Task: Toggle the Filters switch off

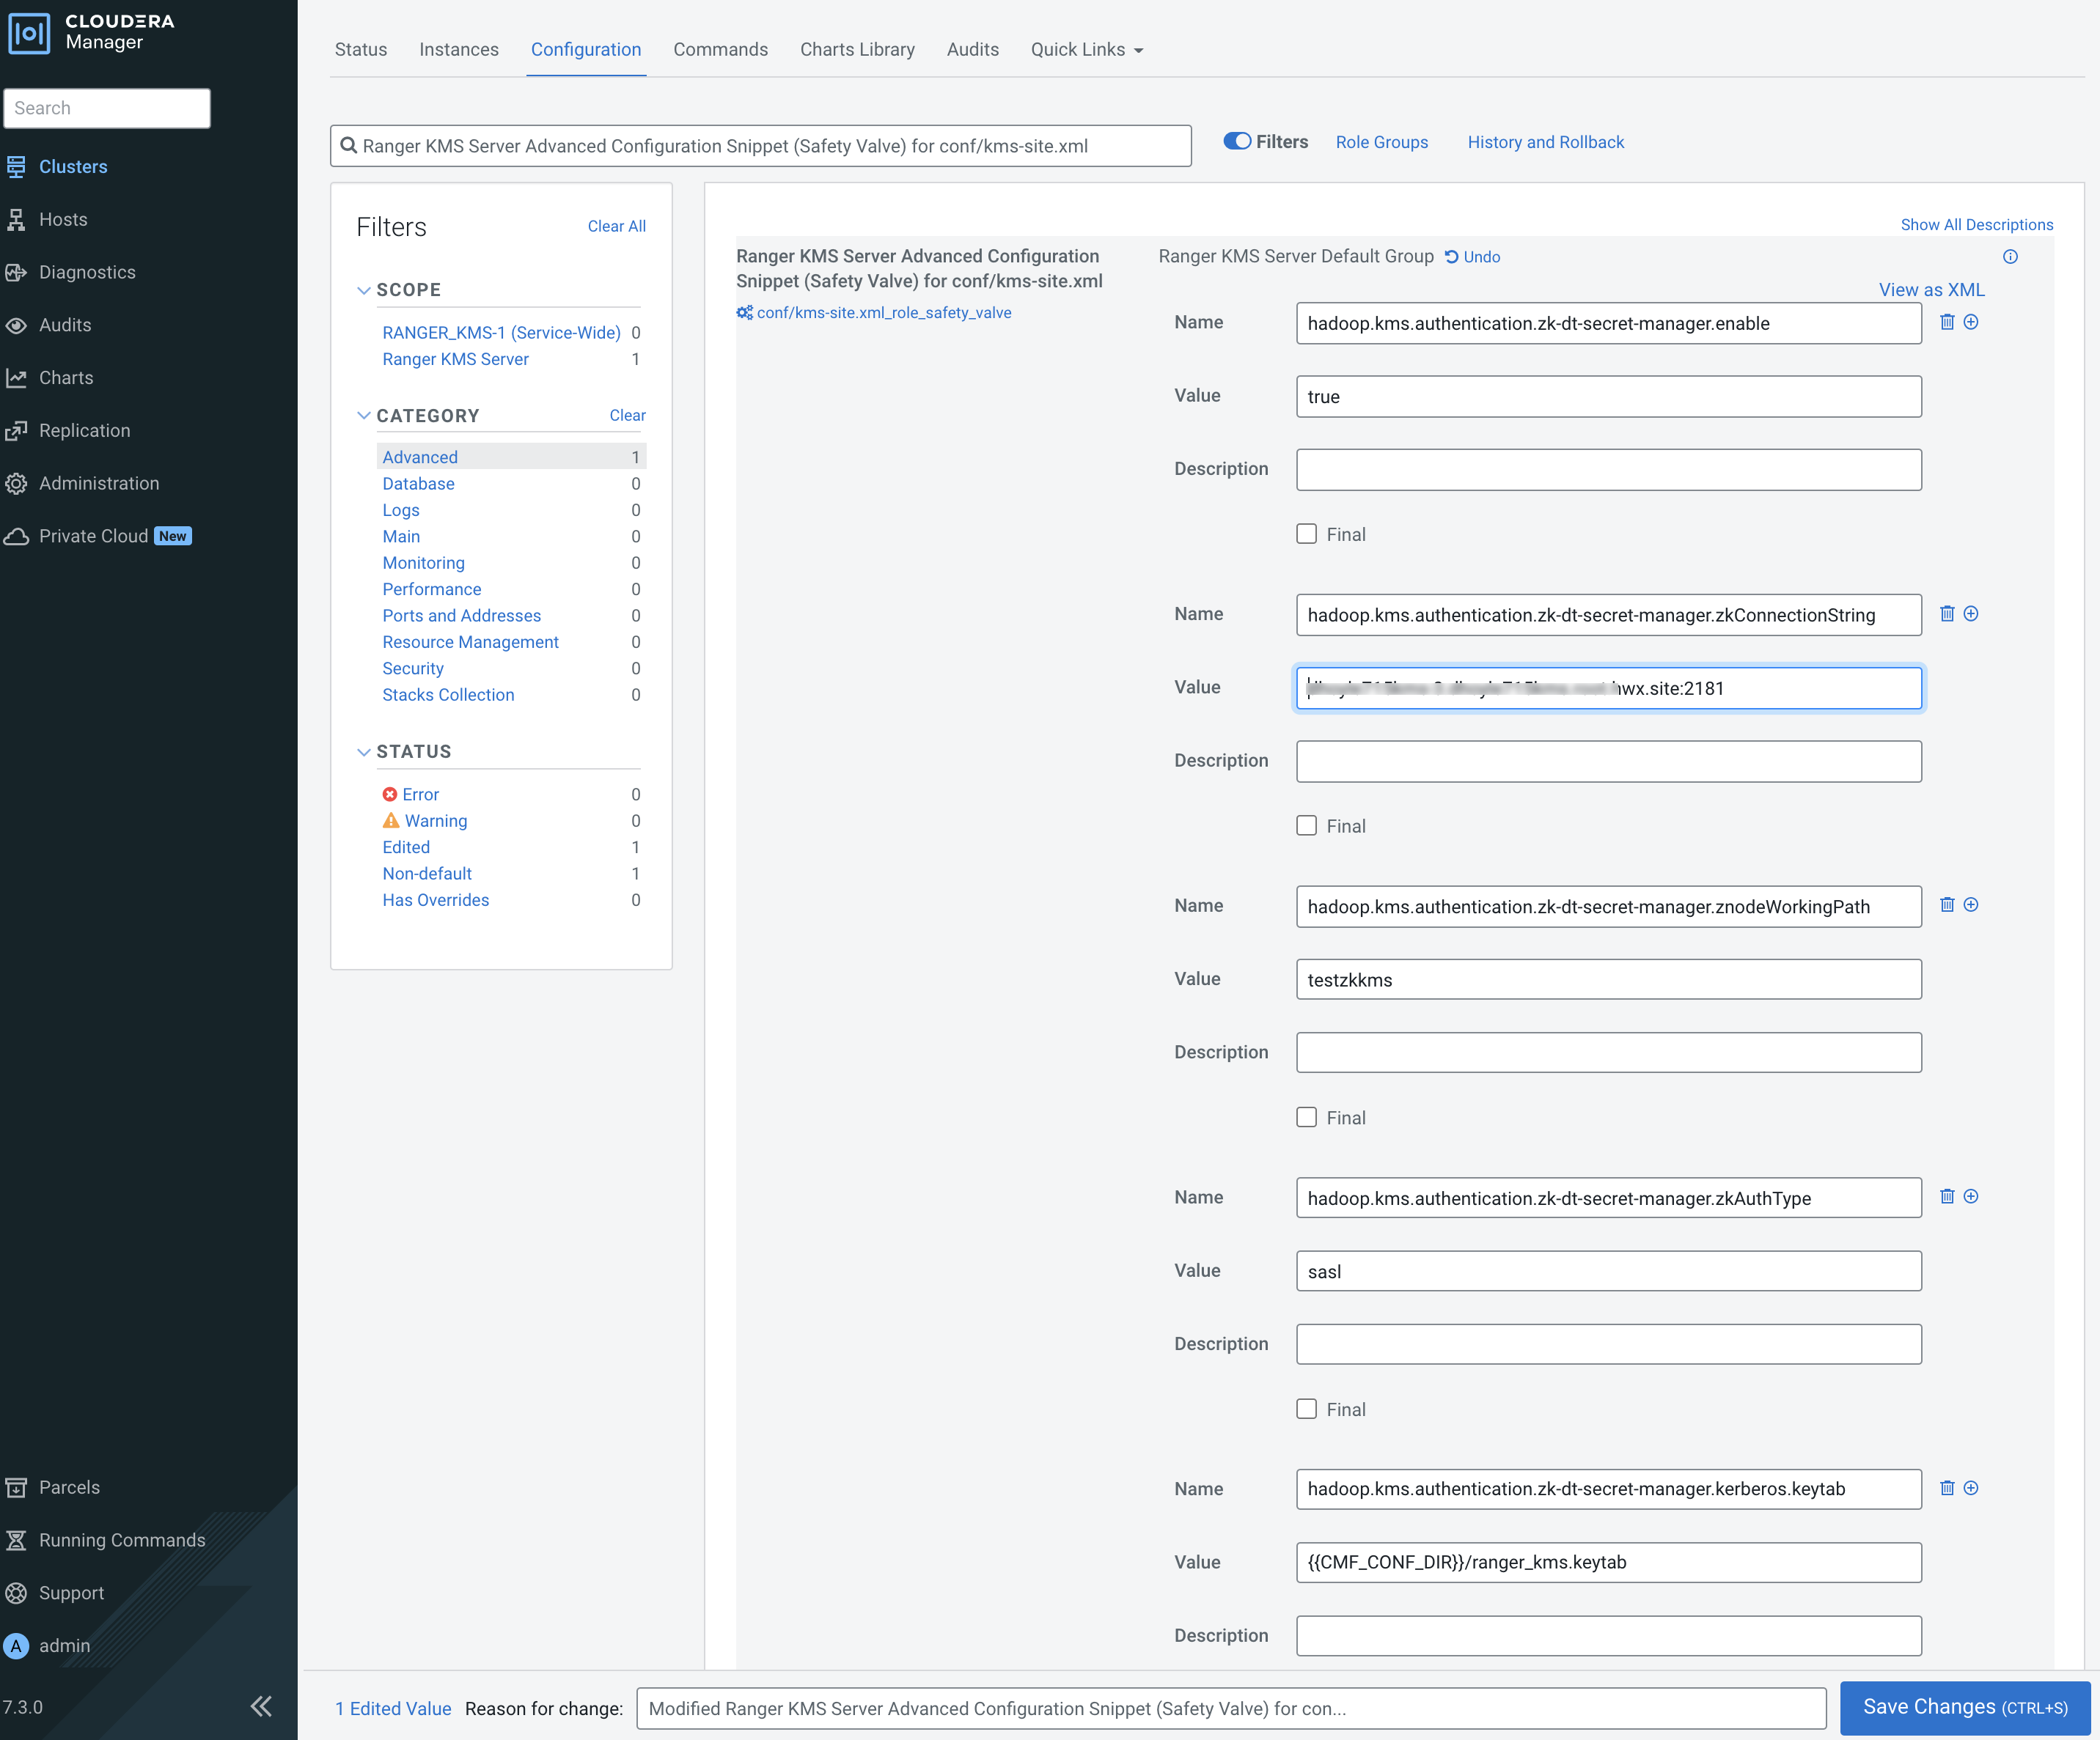Action: [1237, 142]
